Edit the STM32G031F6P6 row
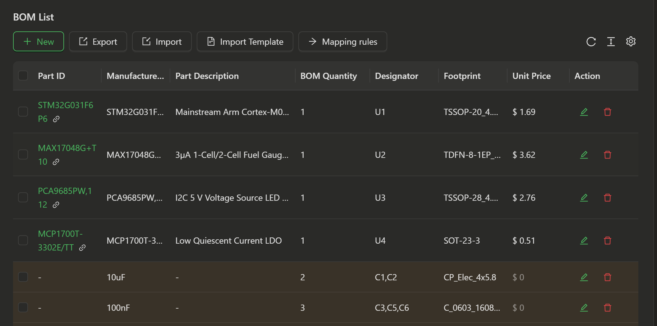Image resolution: width=657 pixels, height=326 pixels. tap(584, 112)
